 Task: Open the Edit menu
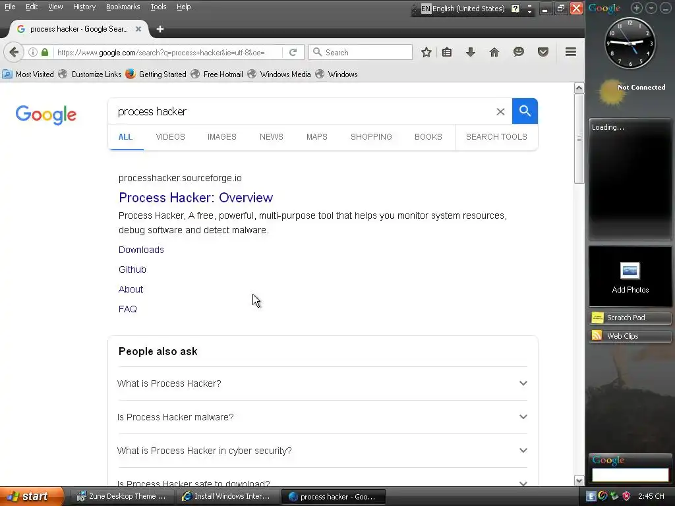[32, 7]
